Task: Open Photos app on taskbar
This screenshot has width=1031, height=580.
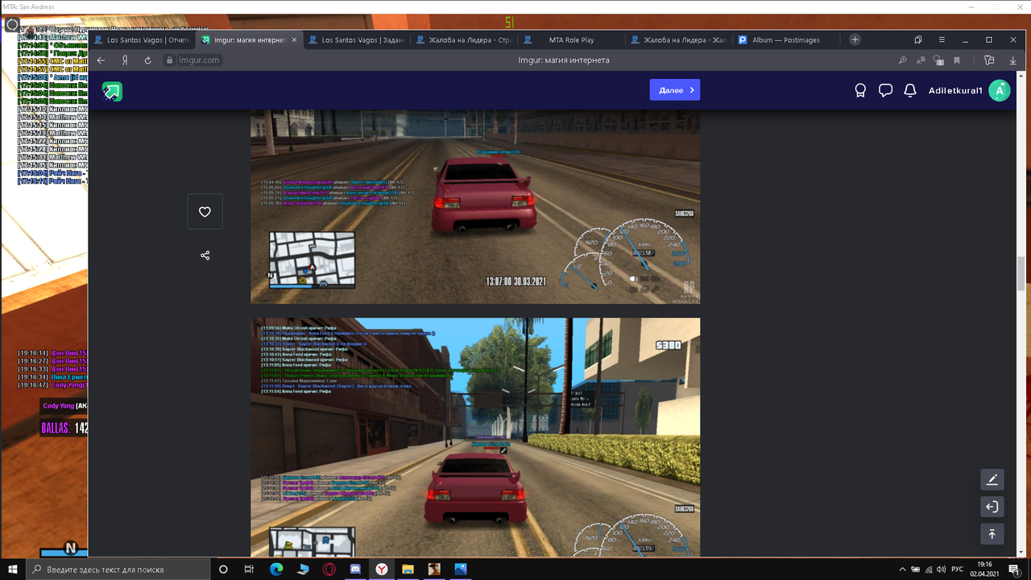Action: (460, 569)
